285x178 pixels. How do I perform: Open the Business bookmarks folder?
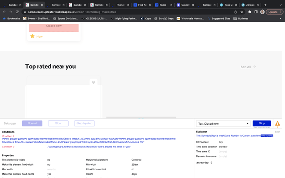[x=241, y=19]
